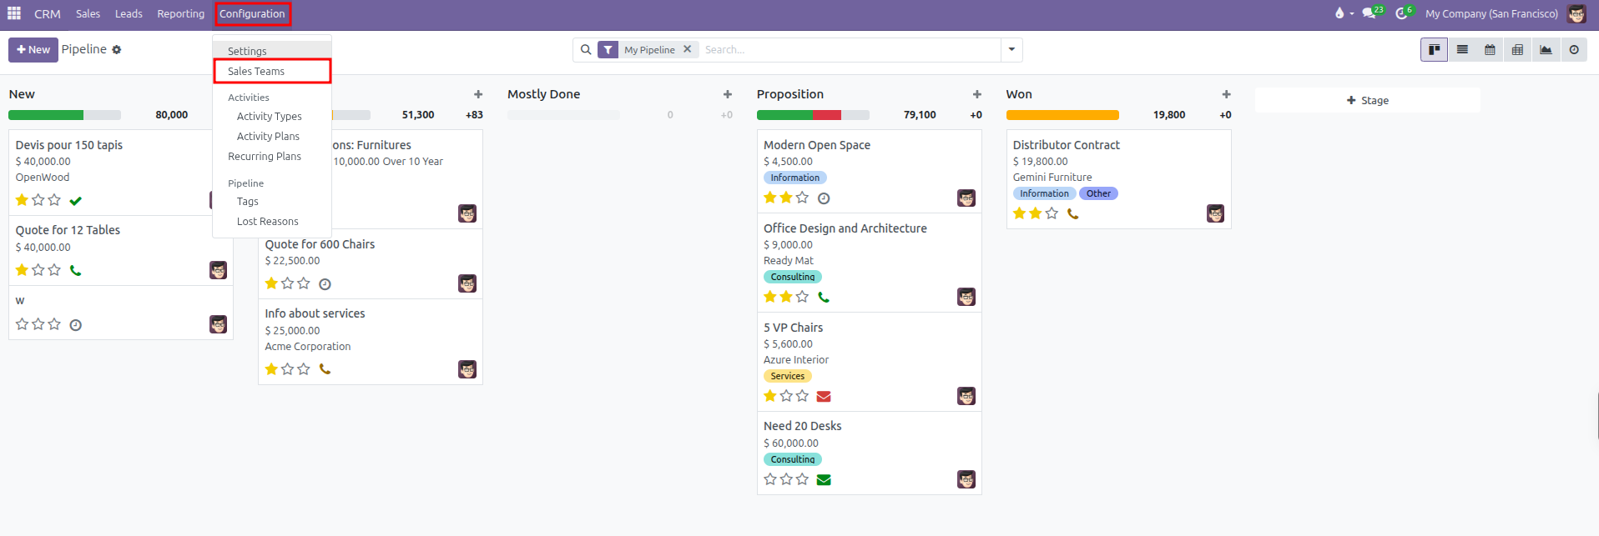Open My Company (San Francisco) switcher
This screenshot has height=536, width=1599.
click(1491, 13)
